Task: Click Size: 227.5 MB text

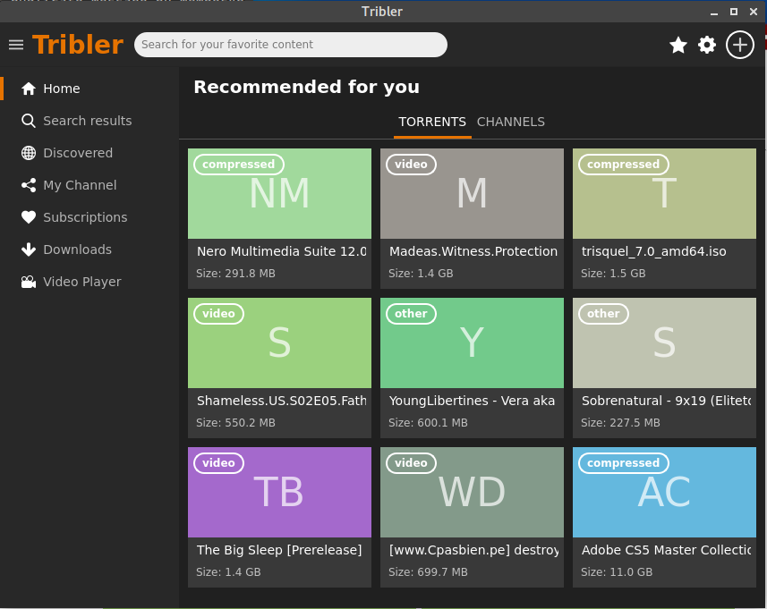Action: click(620, 423)
